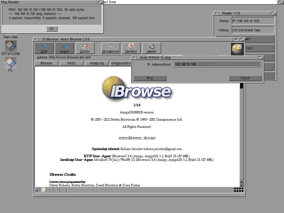Click the scrollbar down arrow in IBrowse
The image size is (284, 213).
(x=242, y=185)
